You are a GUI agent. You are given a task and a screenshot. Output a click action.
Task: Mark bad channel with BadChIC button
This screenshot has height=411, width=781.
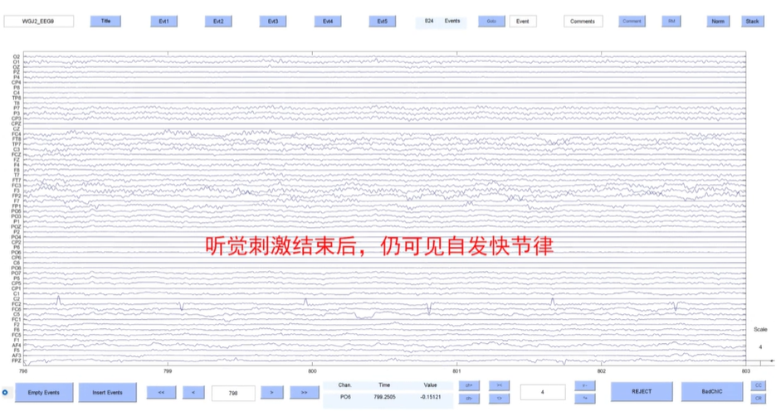point(712,392)
